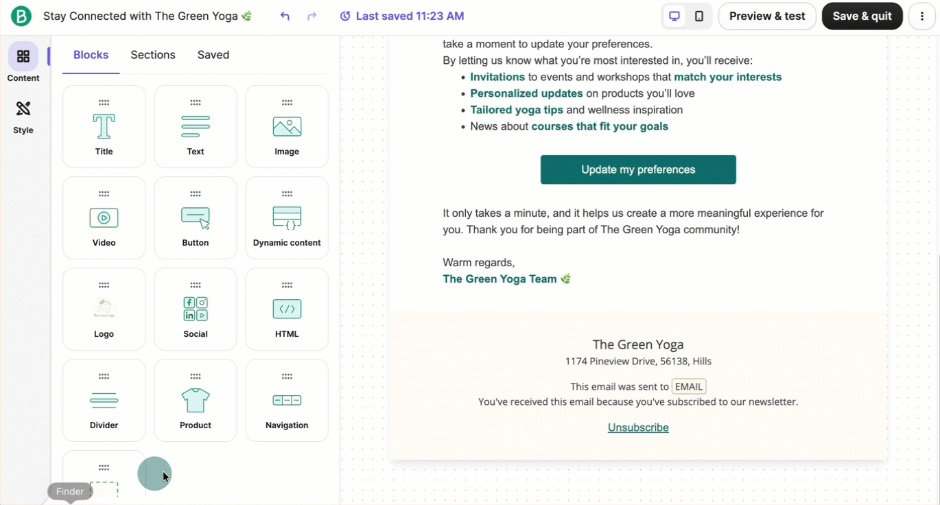
Task: Click the Save & quit button
Action: [x=862, y=16]
